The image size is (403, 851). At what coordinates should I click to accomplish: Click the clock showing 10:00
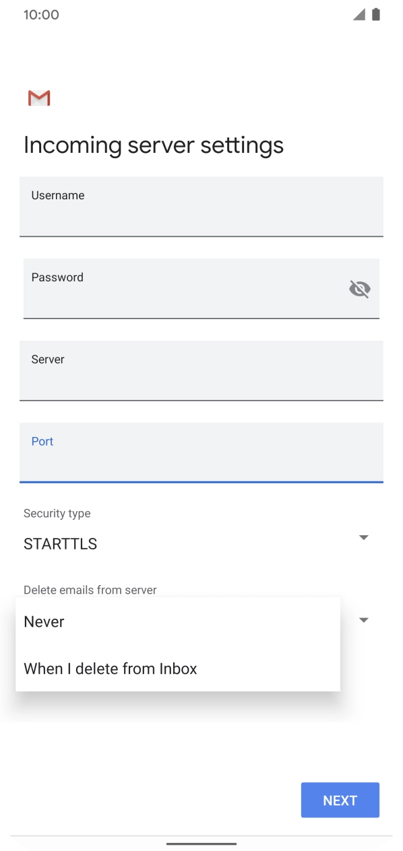pos(40,13)
